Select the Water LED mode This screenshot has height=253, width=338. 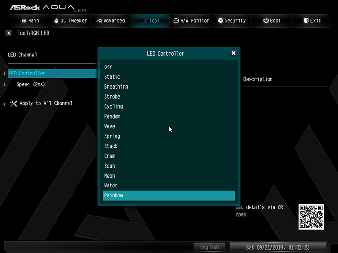pyautogui.click(x=169, y=186)
